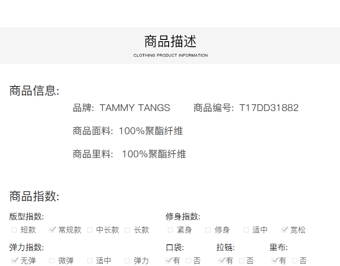Check the 否 box for 口袋
This screenshot has height=266, width=340.
pyautogui.click(x=189, y=261)
